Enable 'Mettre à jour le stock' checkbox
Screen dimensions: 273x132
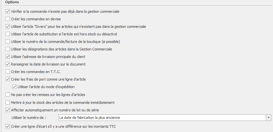point(8,103)
